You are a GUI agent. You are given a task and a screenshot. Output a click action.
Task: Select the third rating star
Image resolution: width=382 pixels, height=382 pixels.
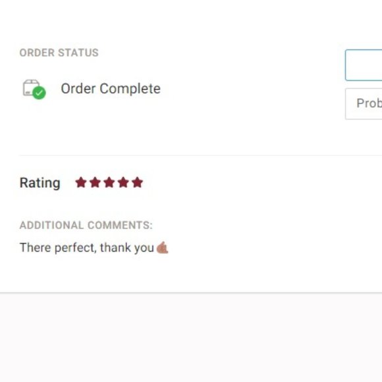[109, 182]
